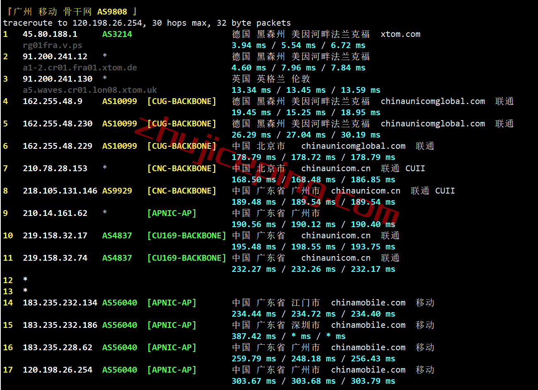Select latency 19.45 ms in hop 4
Image resolution: width=538 pixels, height=390 pixels.
click(x=251, y=112)
